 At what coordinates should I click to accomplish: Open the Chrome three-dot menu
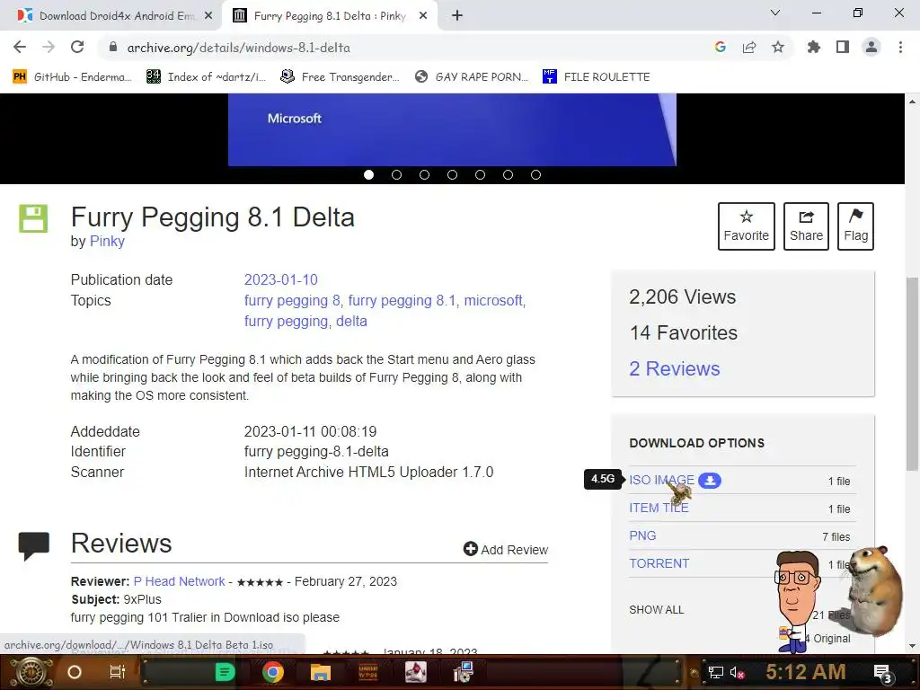click(x=900, y=47)
